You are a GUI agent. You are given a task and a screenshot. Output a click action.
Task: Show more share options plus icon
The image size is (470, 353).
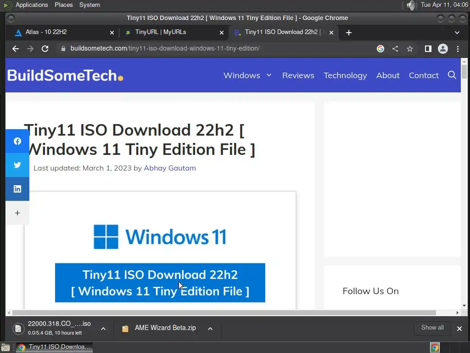pos(17,213)
